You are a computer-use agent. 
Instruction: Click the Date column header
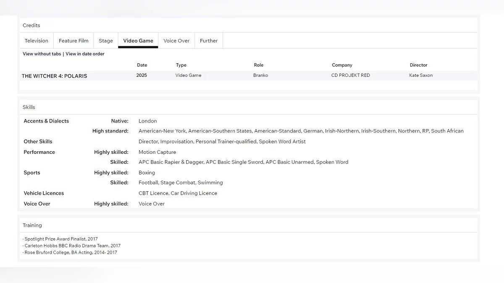point(142,65)
